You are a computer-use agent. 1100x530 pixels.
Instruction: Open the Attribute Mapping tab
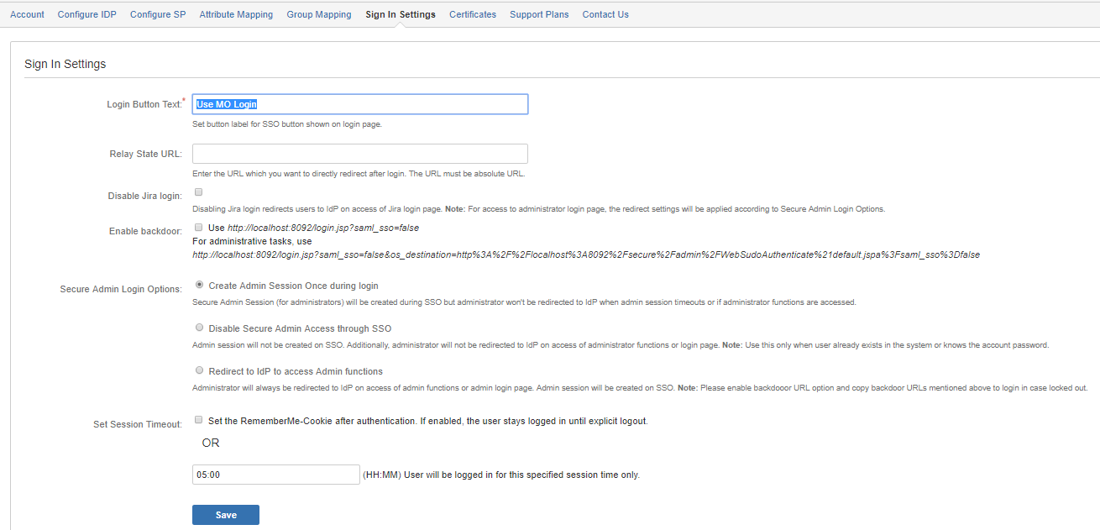tap(236, 14)
